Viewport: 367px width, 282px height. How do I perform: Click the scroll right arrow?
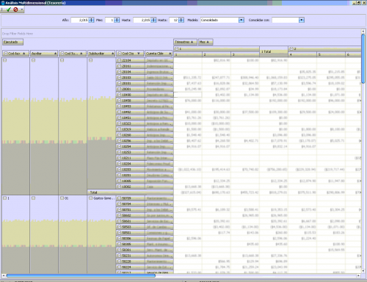[x=358, y=275]
